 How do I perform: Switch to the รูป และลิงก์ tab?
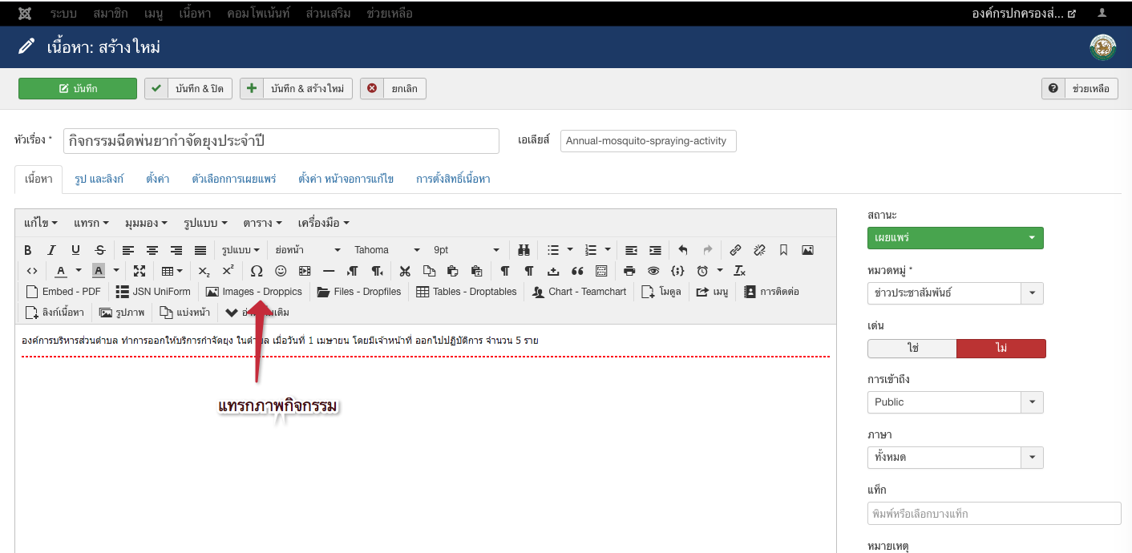tap(99, 180)
